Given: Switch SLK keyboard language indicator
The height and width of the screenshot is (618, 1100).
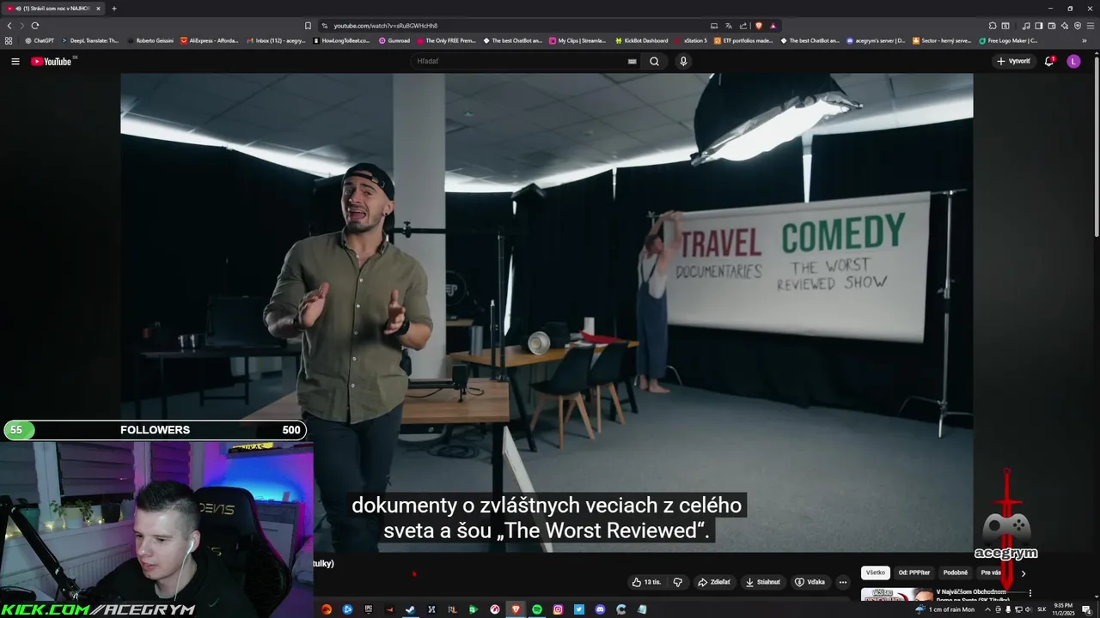Looking at the screenshot, I should (x=1042, y=609).
